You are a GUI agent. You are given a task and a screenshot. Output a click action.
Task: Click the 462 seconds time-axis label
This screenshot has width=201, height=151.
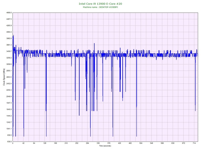click(130, 143)
